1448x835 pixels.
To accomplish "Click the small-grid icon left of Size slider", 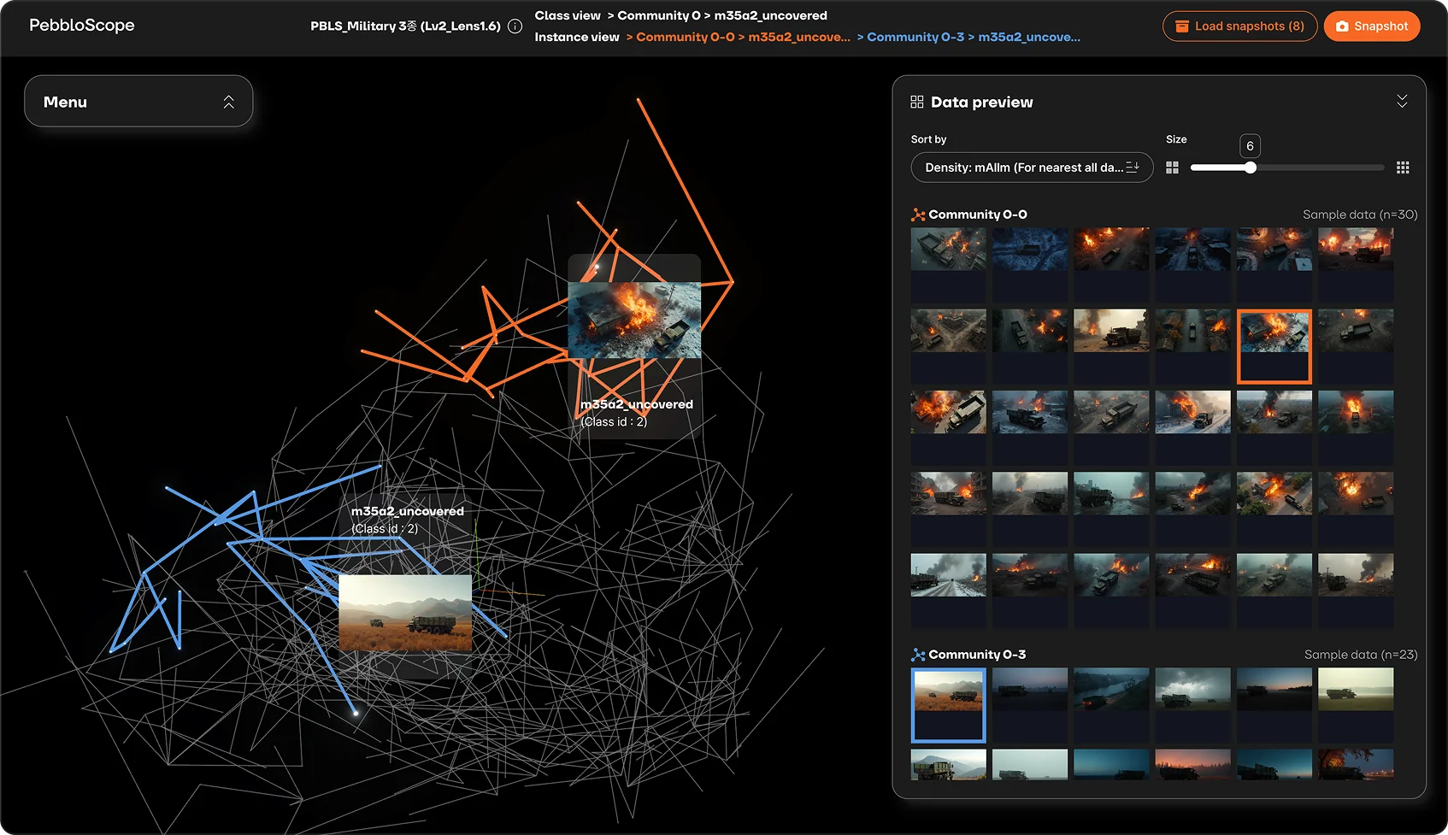I will [x=1172, y=168].
